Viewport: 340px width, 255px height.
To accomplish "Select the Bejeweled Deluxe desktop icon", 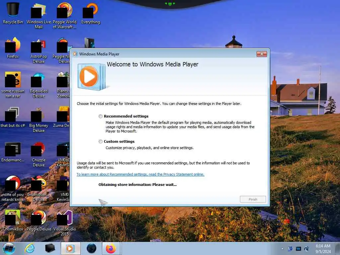I will pyautogui.click(x=39, y=85).
